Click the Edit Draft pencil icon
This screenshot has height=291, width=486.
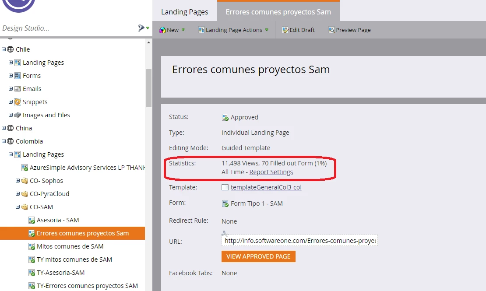tap(285, 30)
